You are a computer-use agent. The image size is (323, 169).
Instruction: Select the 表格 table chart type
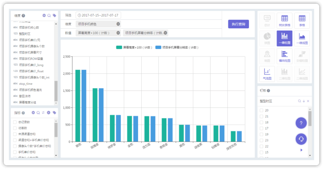(x=302, y=21)
